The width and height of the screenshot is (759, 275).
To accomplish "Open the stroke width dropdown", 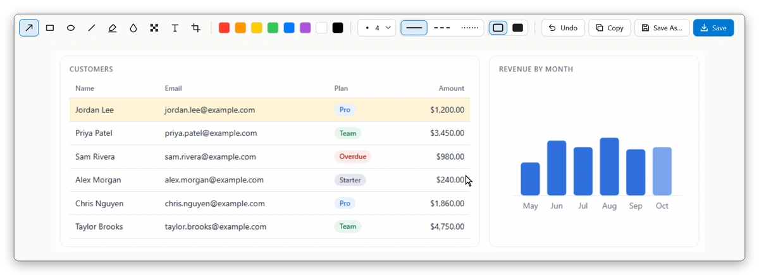I will pyautogui.click(x=377, y=28).
